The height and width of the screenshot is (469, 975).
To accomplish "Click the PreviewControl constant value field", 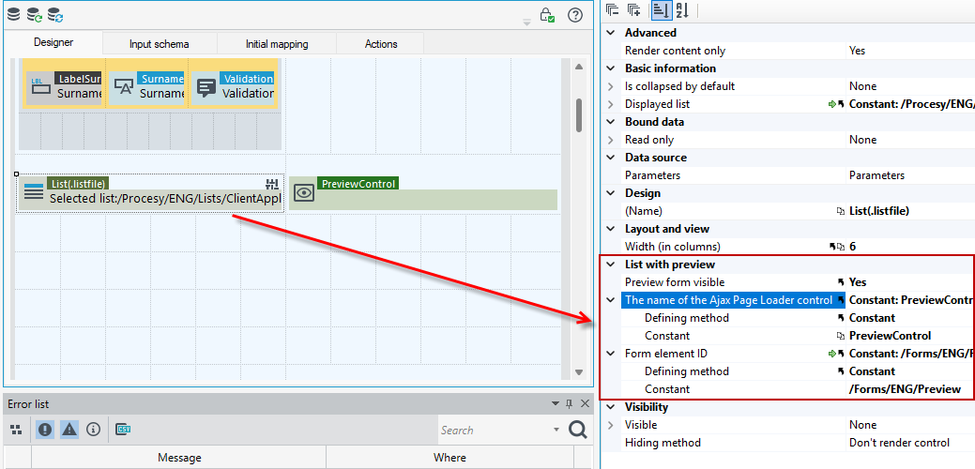I will (x=890, y=336).
